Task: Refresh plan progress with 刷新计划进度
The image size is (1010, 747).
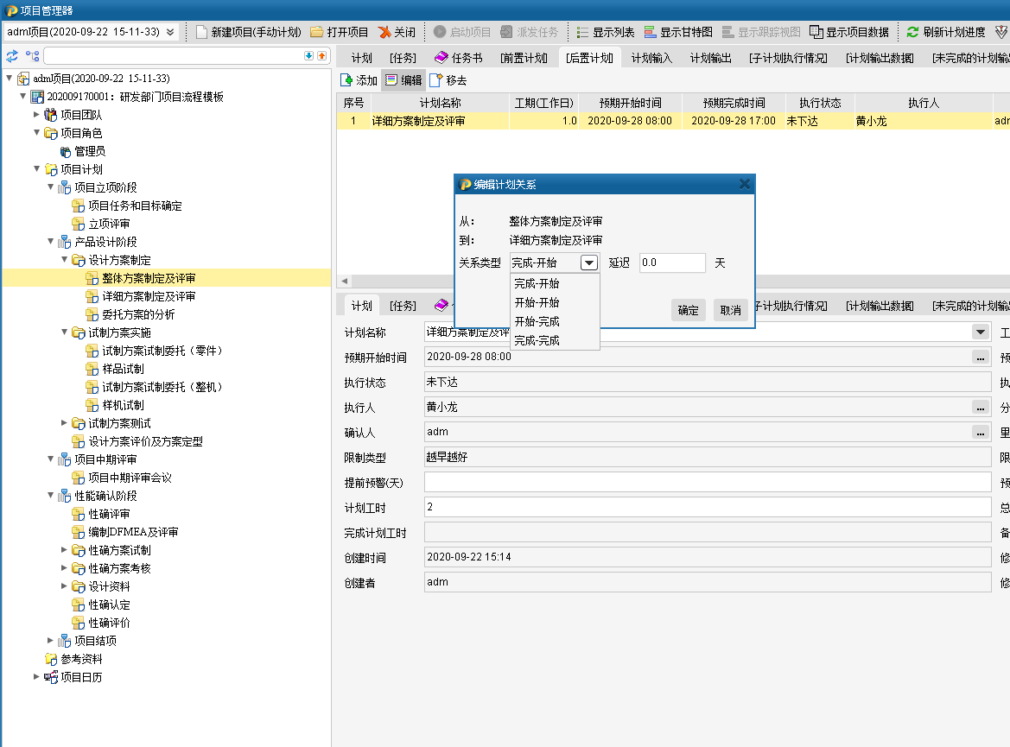Action: [912, 32]
